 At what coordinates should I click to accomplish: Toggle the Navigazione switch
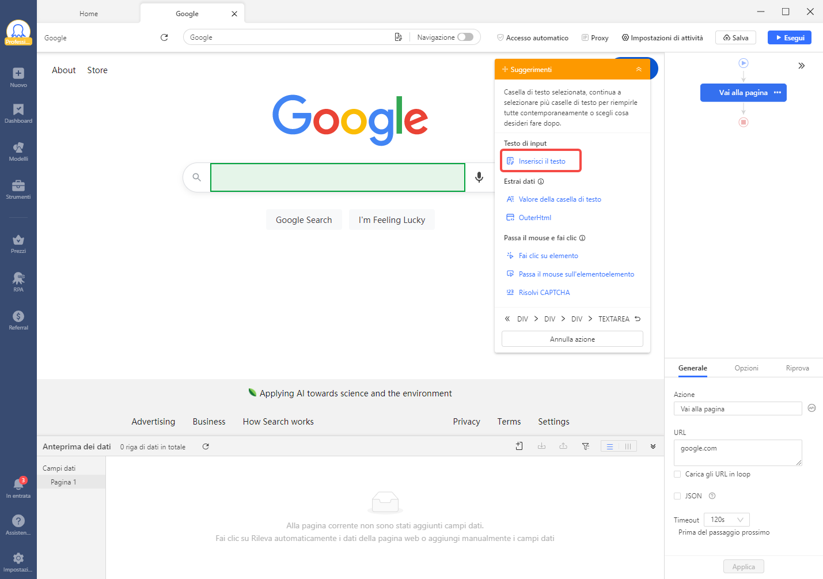point(464,36)
